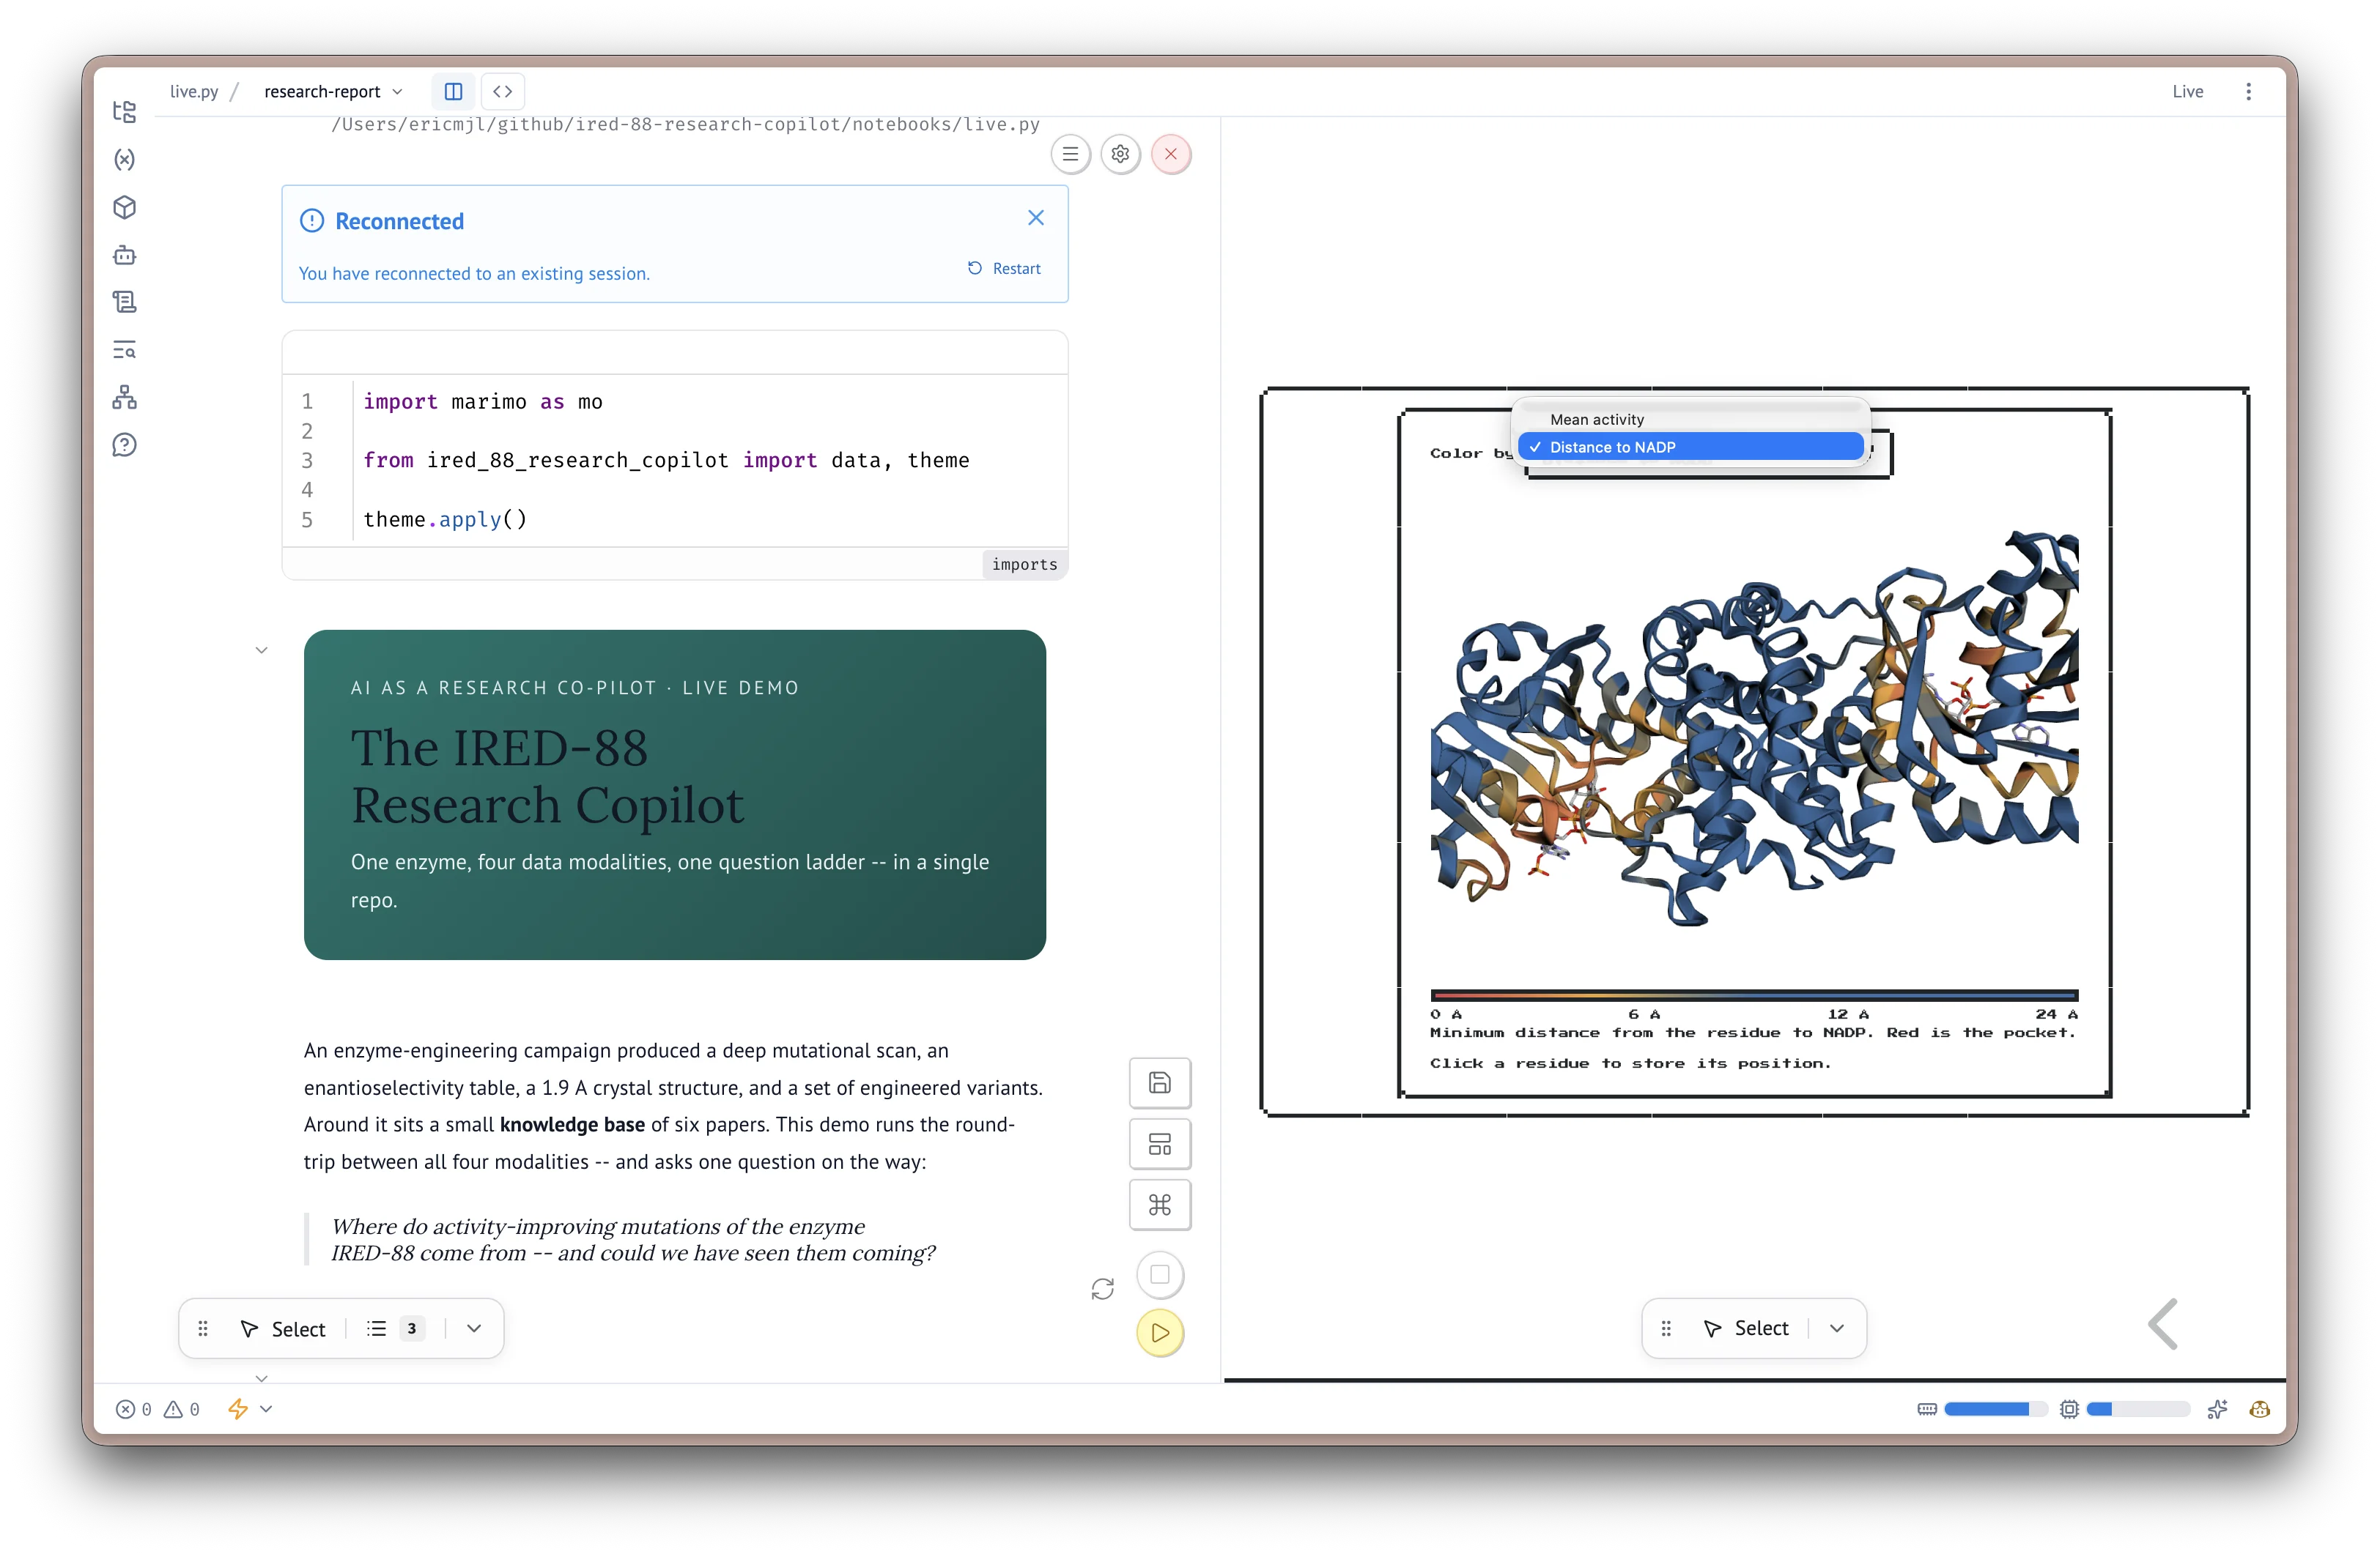The height and width of the screenshot is (1554, 2380).
Task: Click the copilot face status bar icon
Action: (2259, 1409)
